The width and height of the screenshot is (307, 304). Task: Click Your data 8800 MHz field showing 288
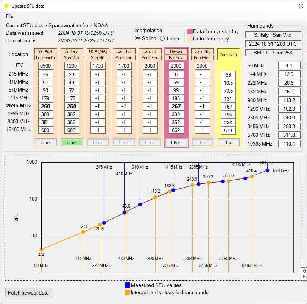pos(228,123)
